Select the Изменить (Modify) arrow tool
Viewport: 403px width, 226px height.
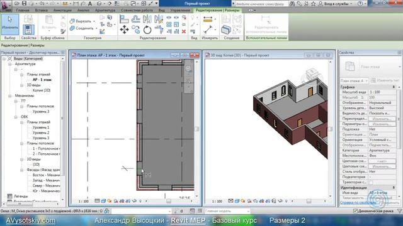(10, 24)
